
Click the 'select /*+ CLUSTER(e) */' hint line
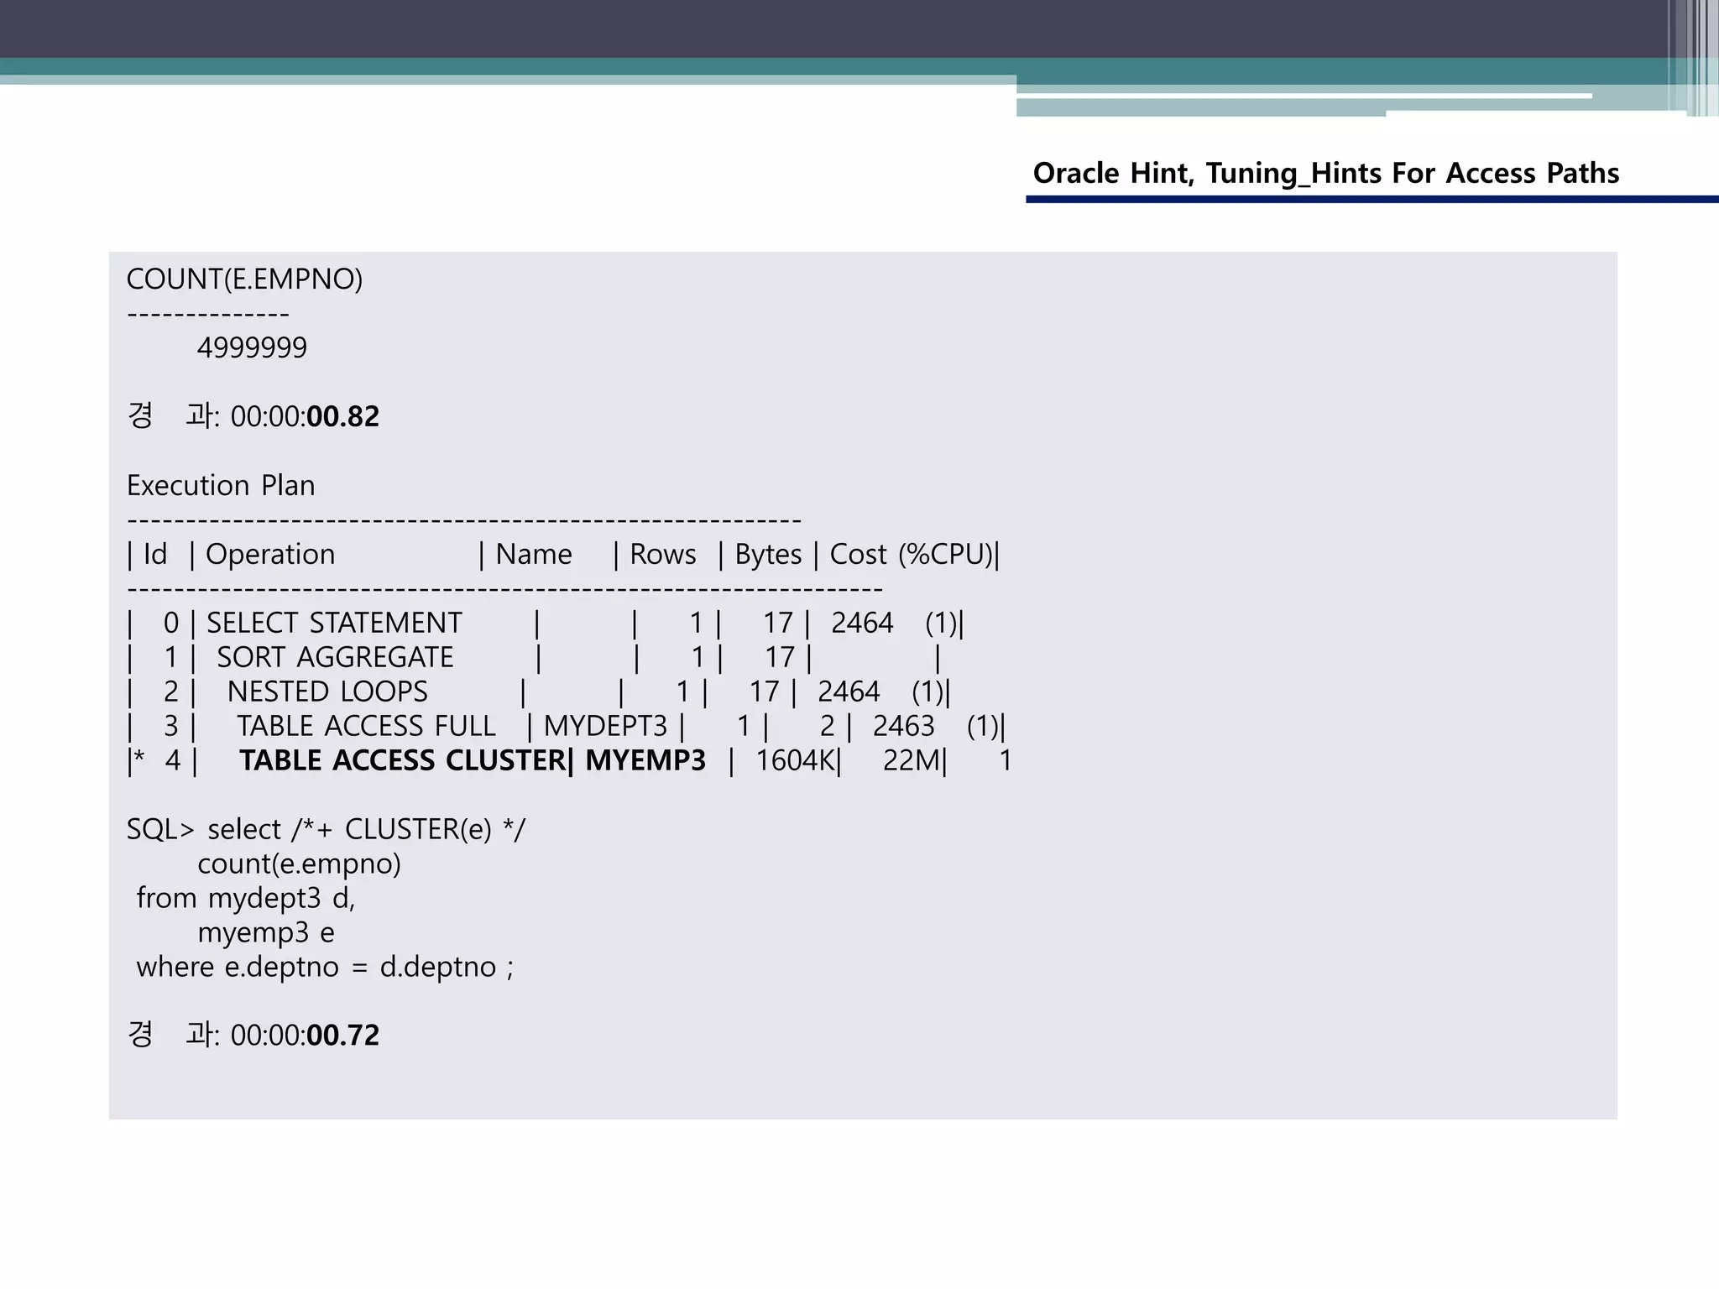[x=366, y=830]
